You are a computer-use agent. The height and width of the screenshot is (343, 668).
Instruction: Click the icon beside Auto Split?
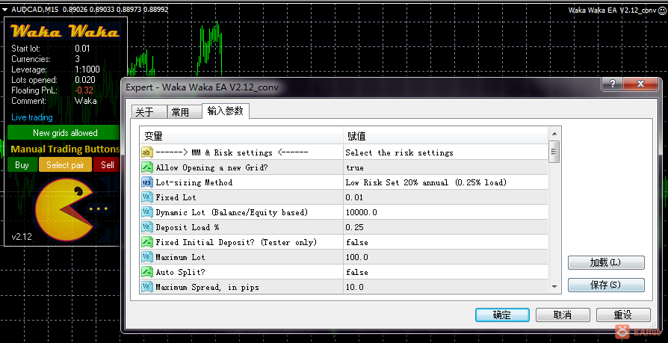pos(147,272)
